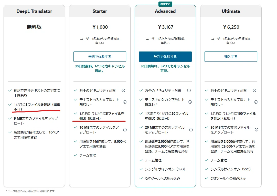The width and height of the screenshot is (277, 196).
Task: Open info icon for Ultimate テキストの入力文字数に上限なし
Action: pyautogui.click(x=256, y=102)
